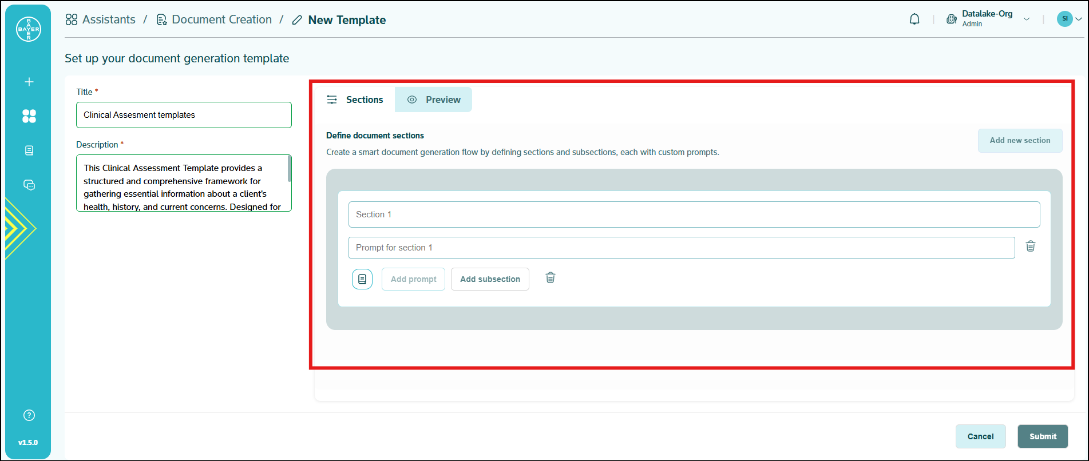Select the Sections tab

pyautogui.click(x=355, y=100)
